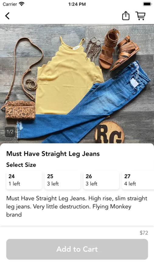Tap the Select Size heading
This screenshot has width=154, height=273.
click(21, 165)
